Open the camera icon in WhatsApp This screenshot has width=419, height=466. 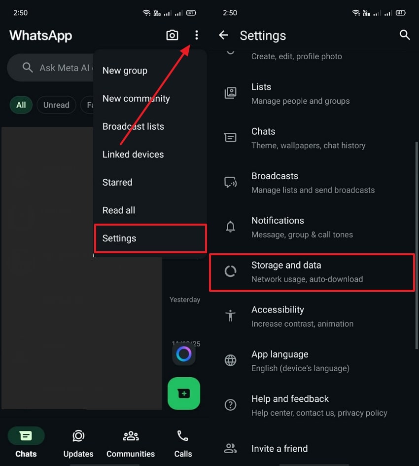pyautogui.click(x=172, y=35)
